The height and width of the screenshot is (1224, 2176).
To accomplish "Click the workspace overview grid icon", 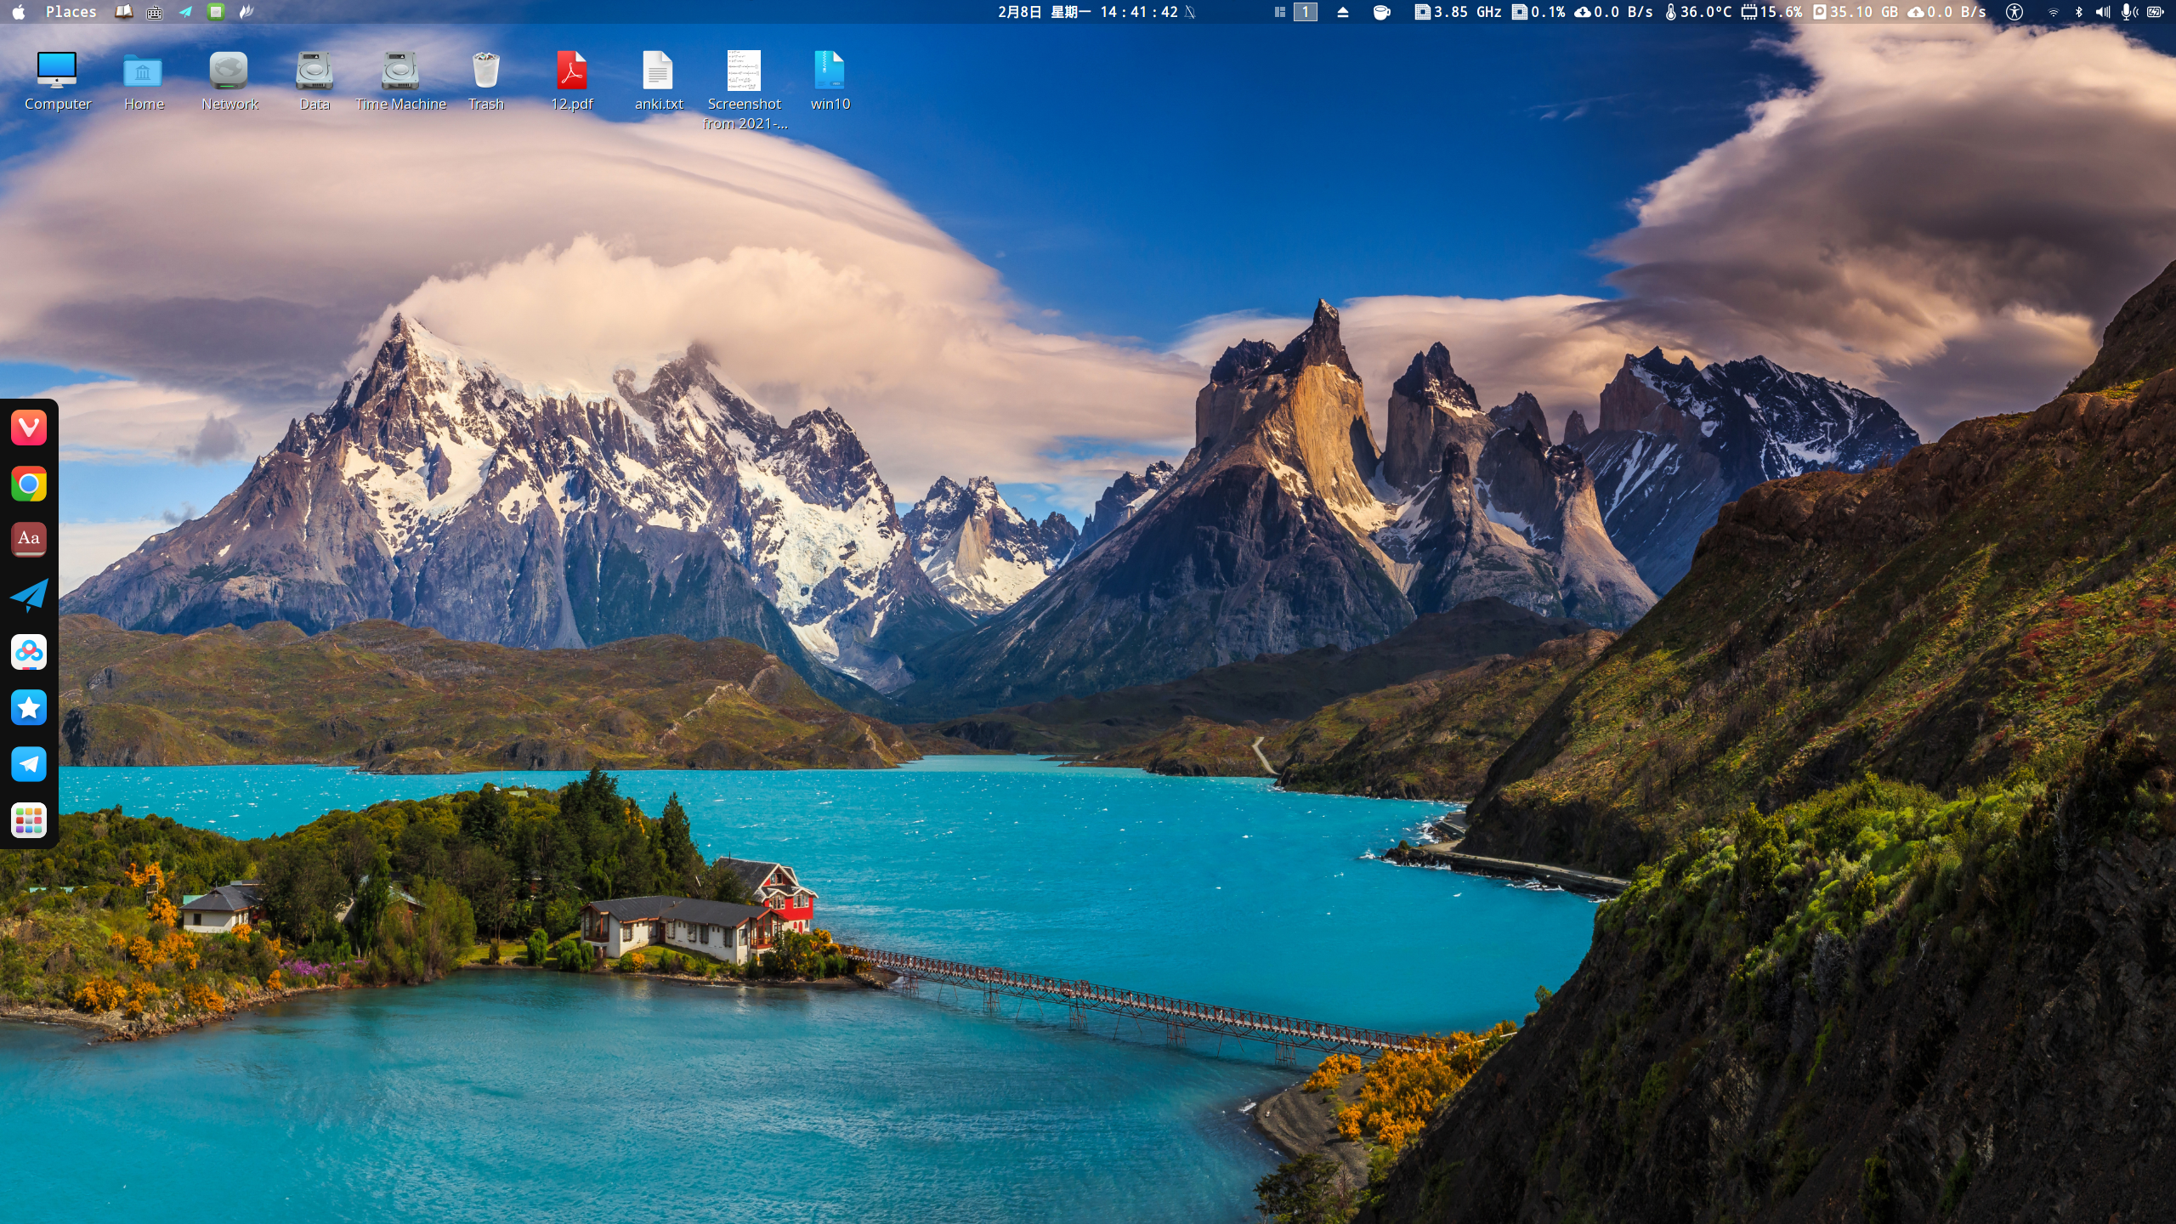I will (x=1279, y=12).
